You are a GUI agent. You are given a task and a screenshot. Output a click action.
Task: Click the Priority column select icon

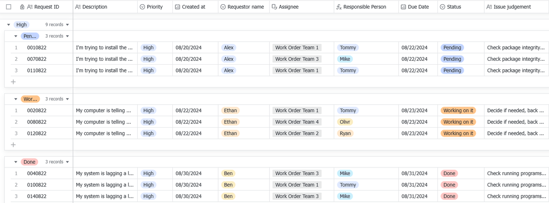click(x=142, y=7)
